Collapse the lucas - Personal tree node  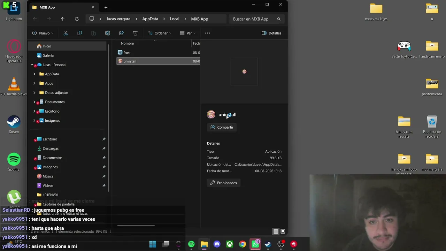click(x=32, y=65)
